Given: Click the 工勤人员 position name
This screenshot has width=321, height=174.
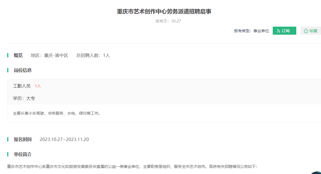Looking at the screenshot, I should (22, 86).
